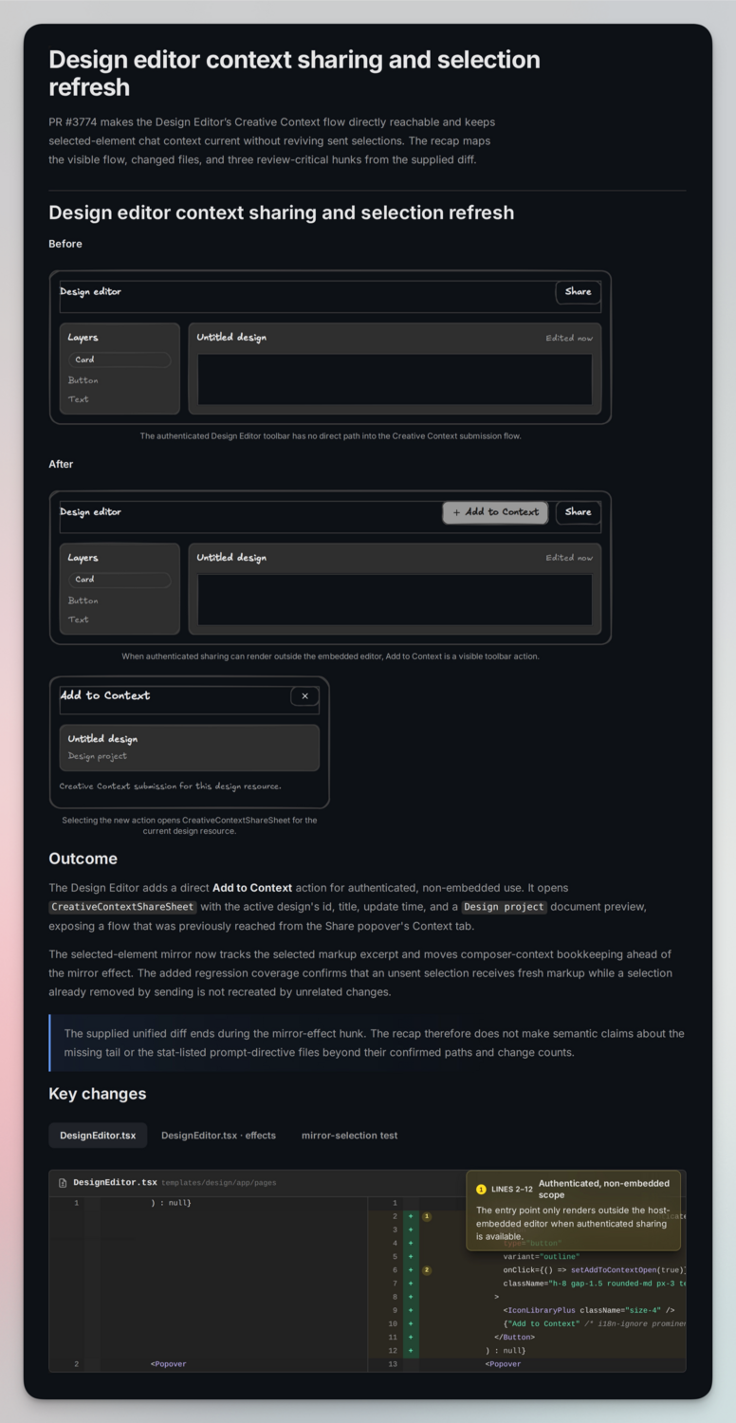Open the DesignEditor.tsx key changes tab
Viewport: 736px width, 1423px height.
pos(98,1136)
